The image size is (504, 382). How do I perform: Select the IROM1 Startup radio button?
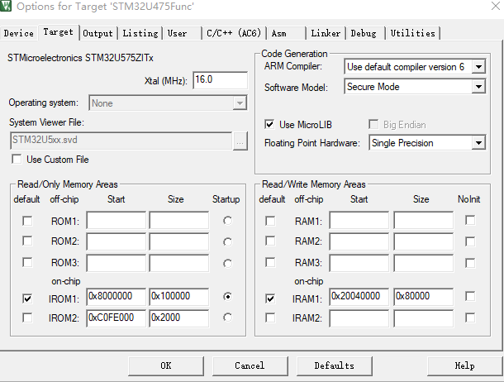[x=227, y=296]
